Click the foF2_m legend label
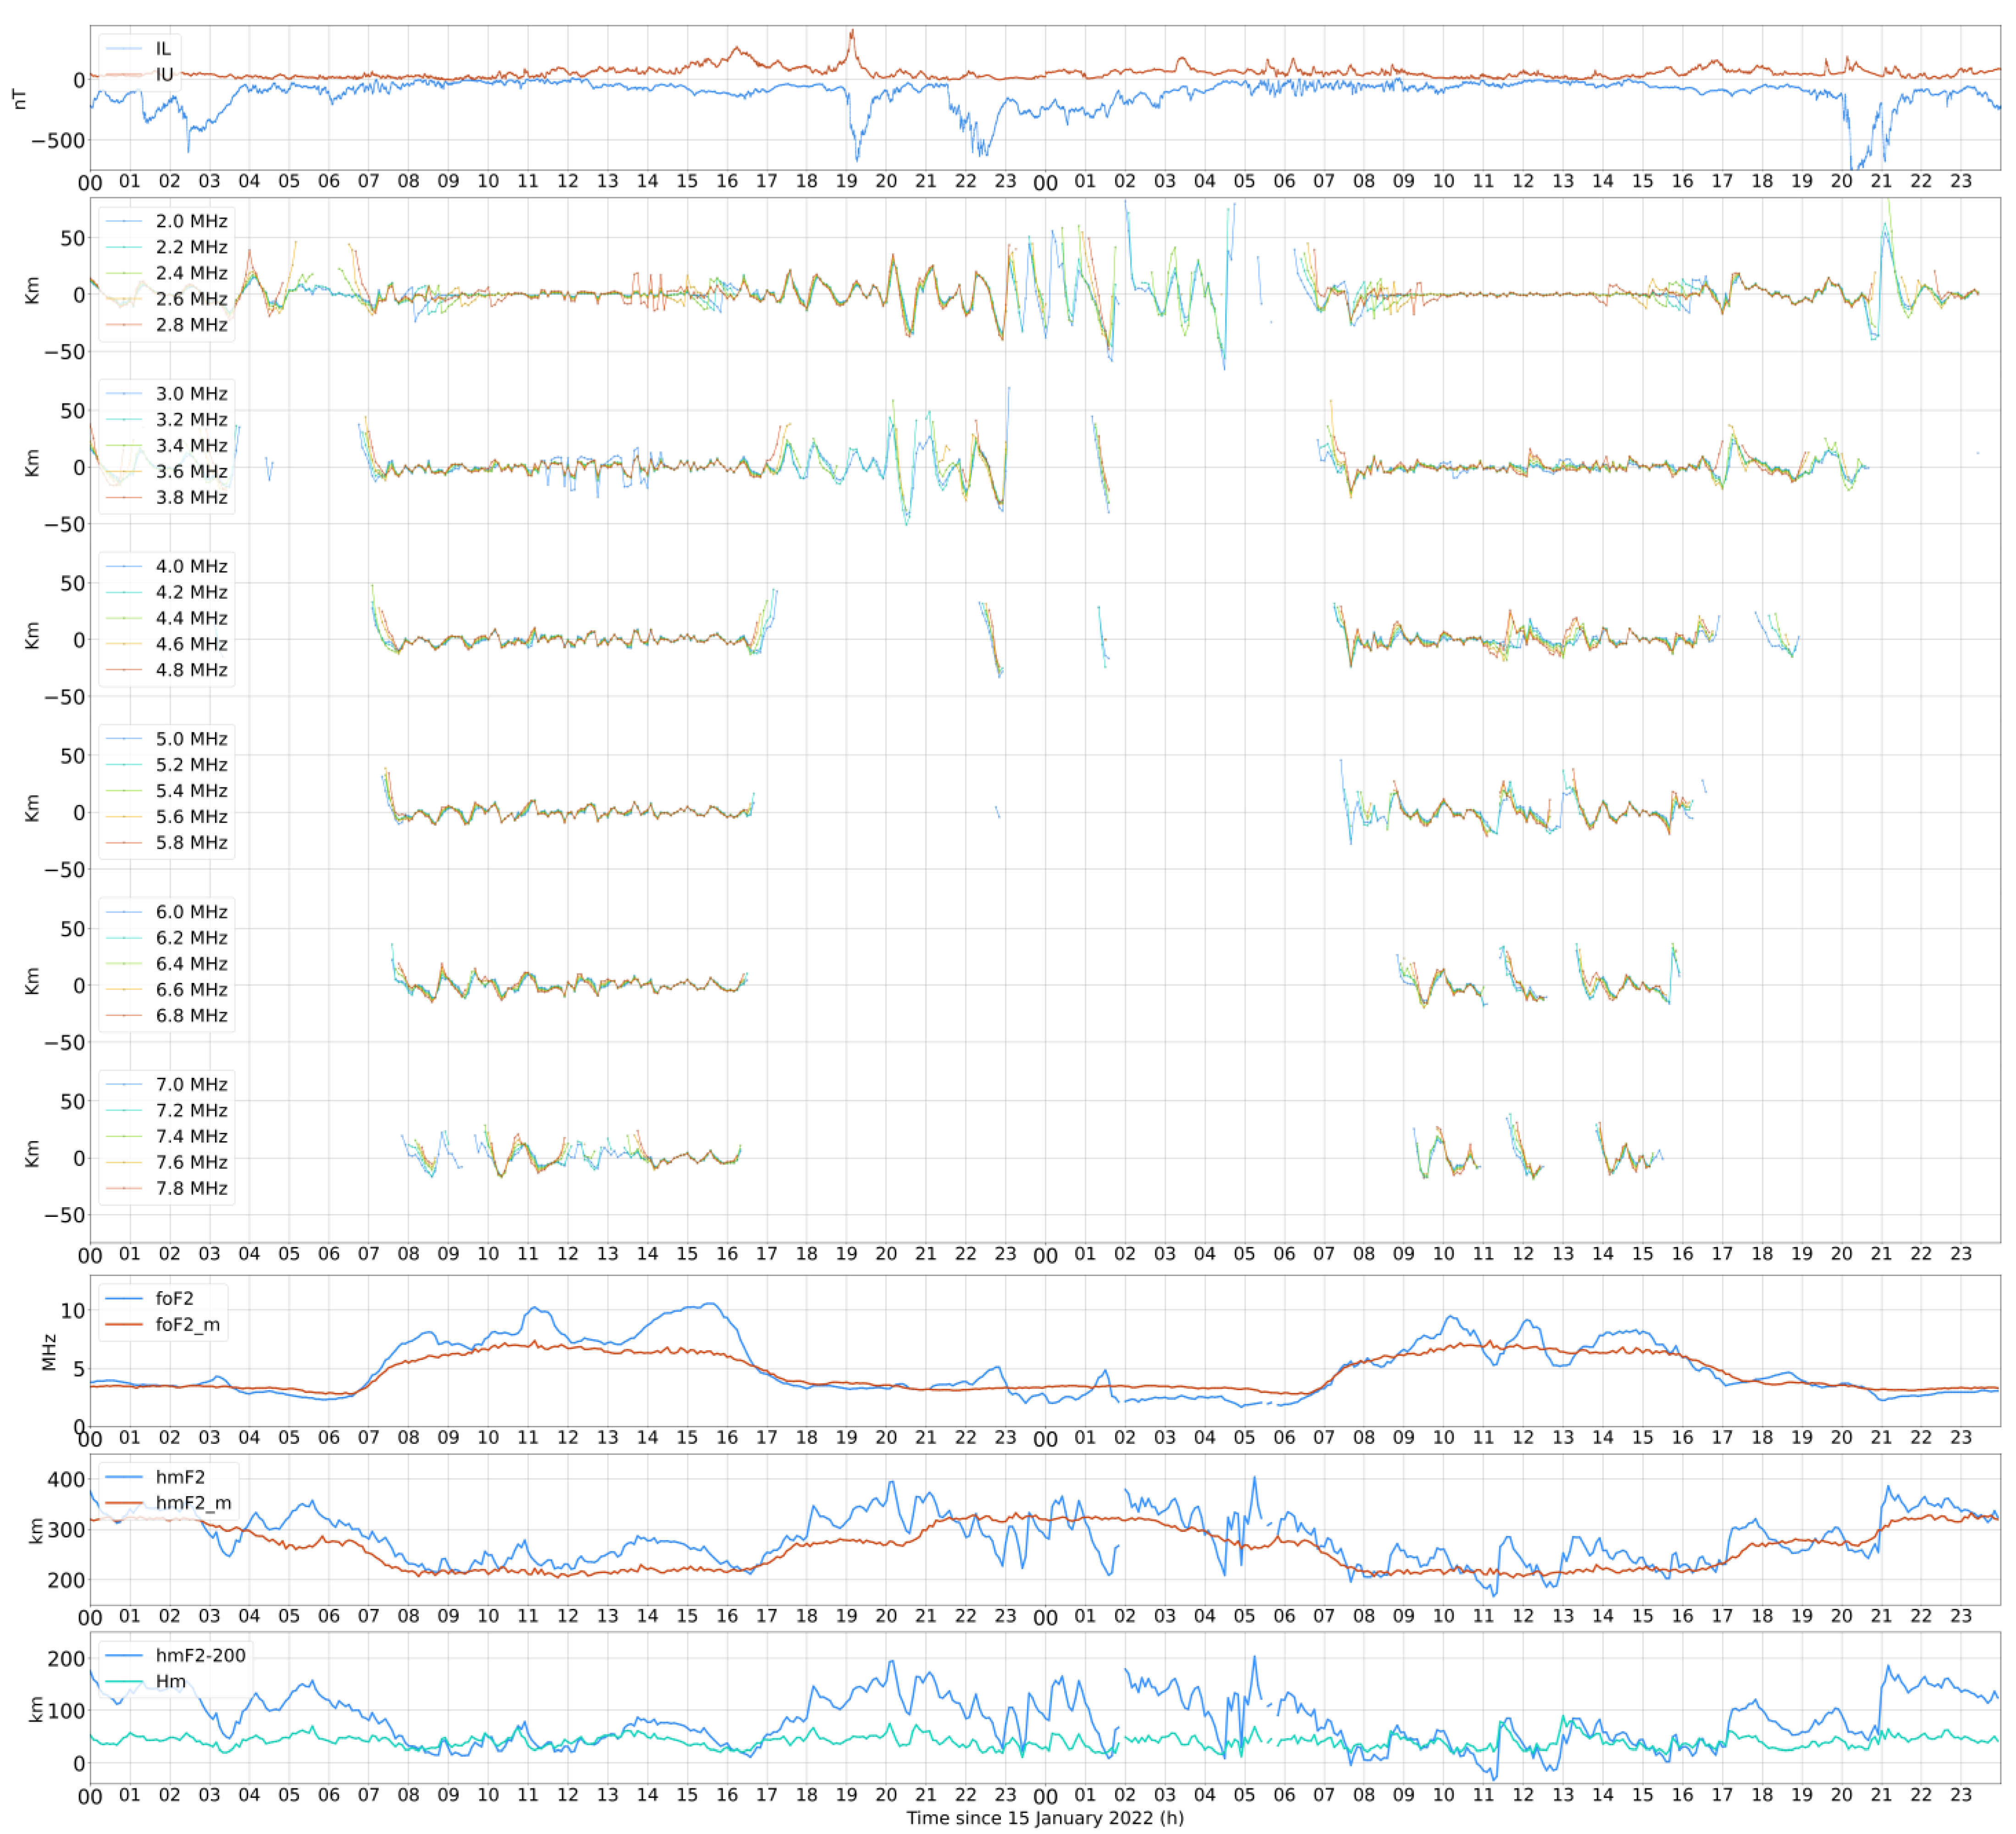 click(187, 1324)
